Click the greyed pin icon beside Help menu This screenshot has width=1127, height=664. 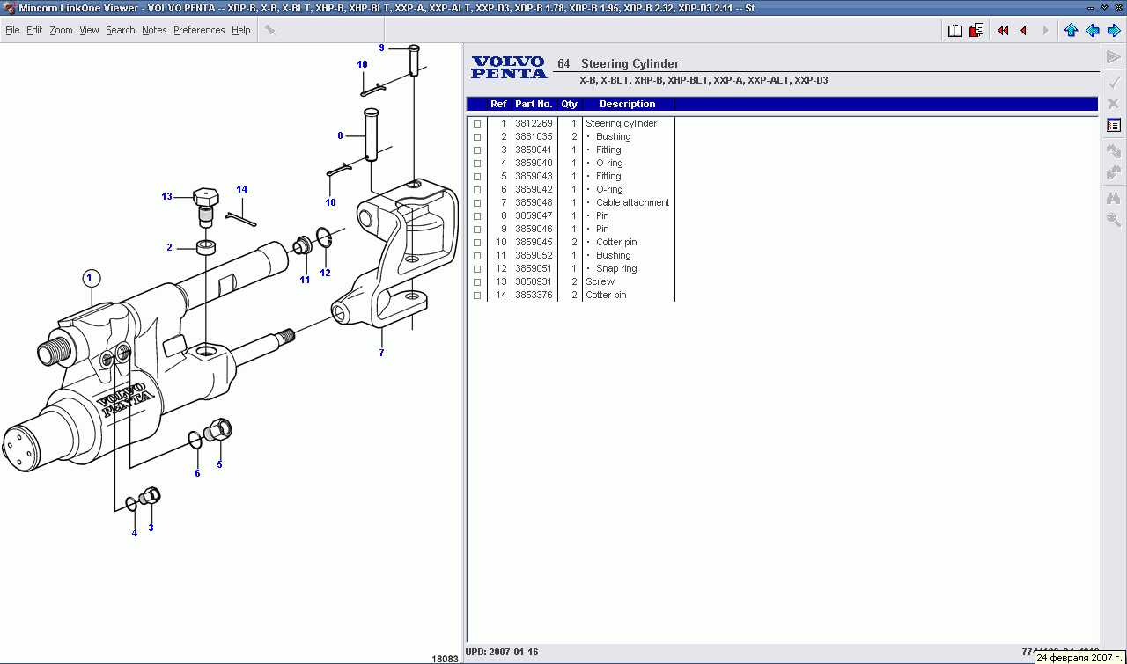[270, 30]
